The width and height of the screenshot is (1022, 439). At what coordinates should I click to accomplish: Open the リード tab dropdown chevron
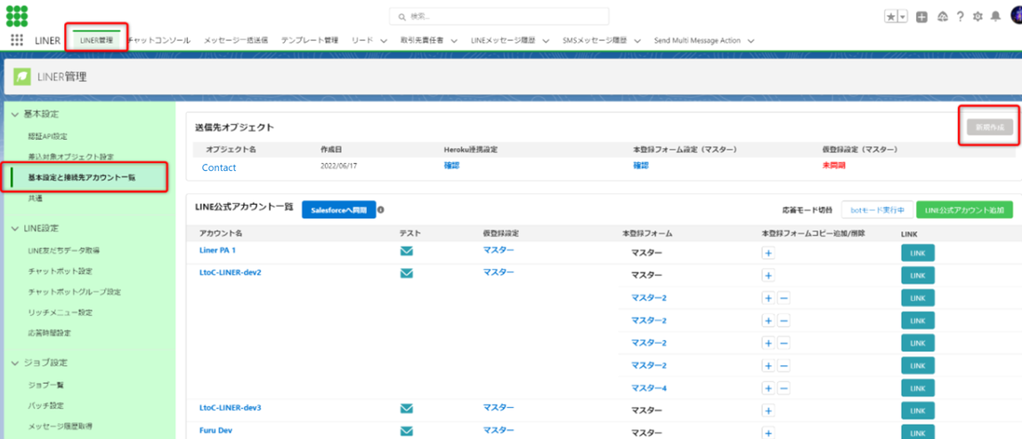click(x=384, y=40)
